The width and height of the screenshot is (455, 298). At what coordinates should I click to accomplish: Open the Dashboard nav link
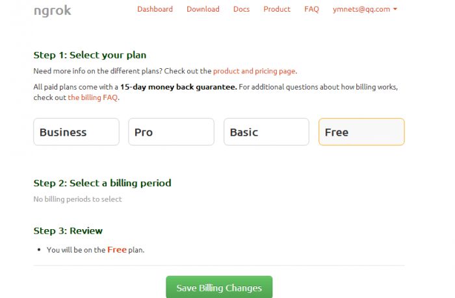pyautogui.click(x=155, y=9)
